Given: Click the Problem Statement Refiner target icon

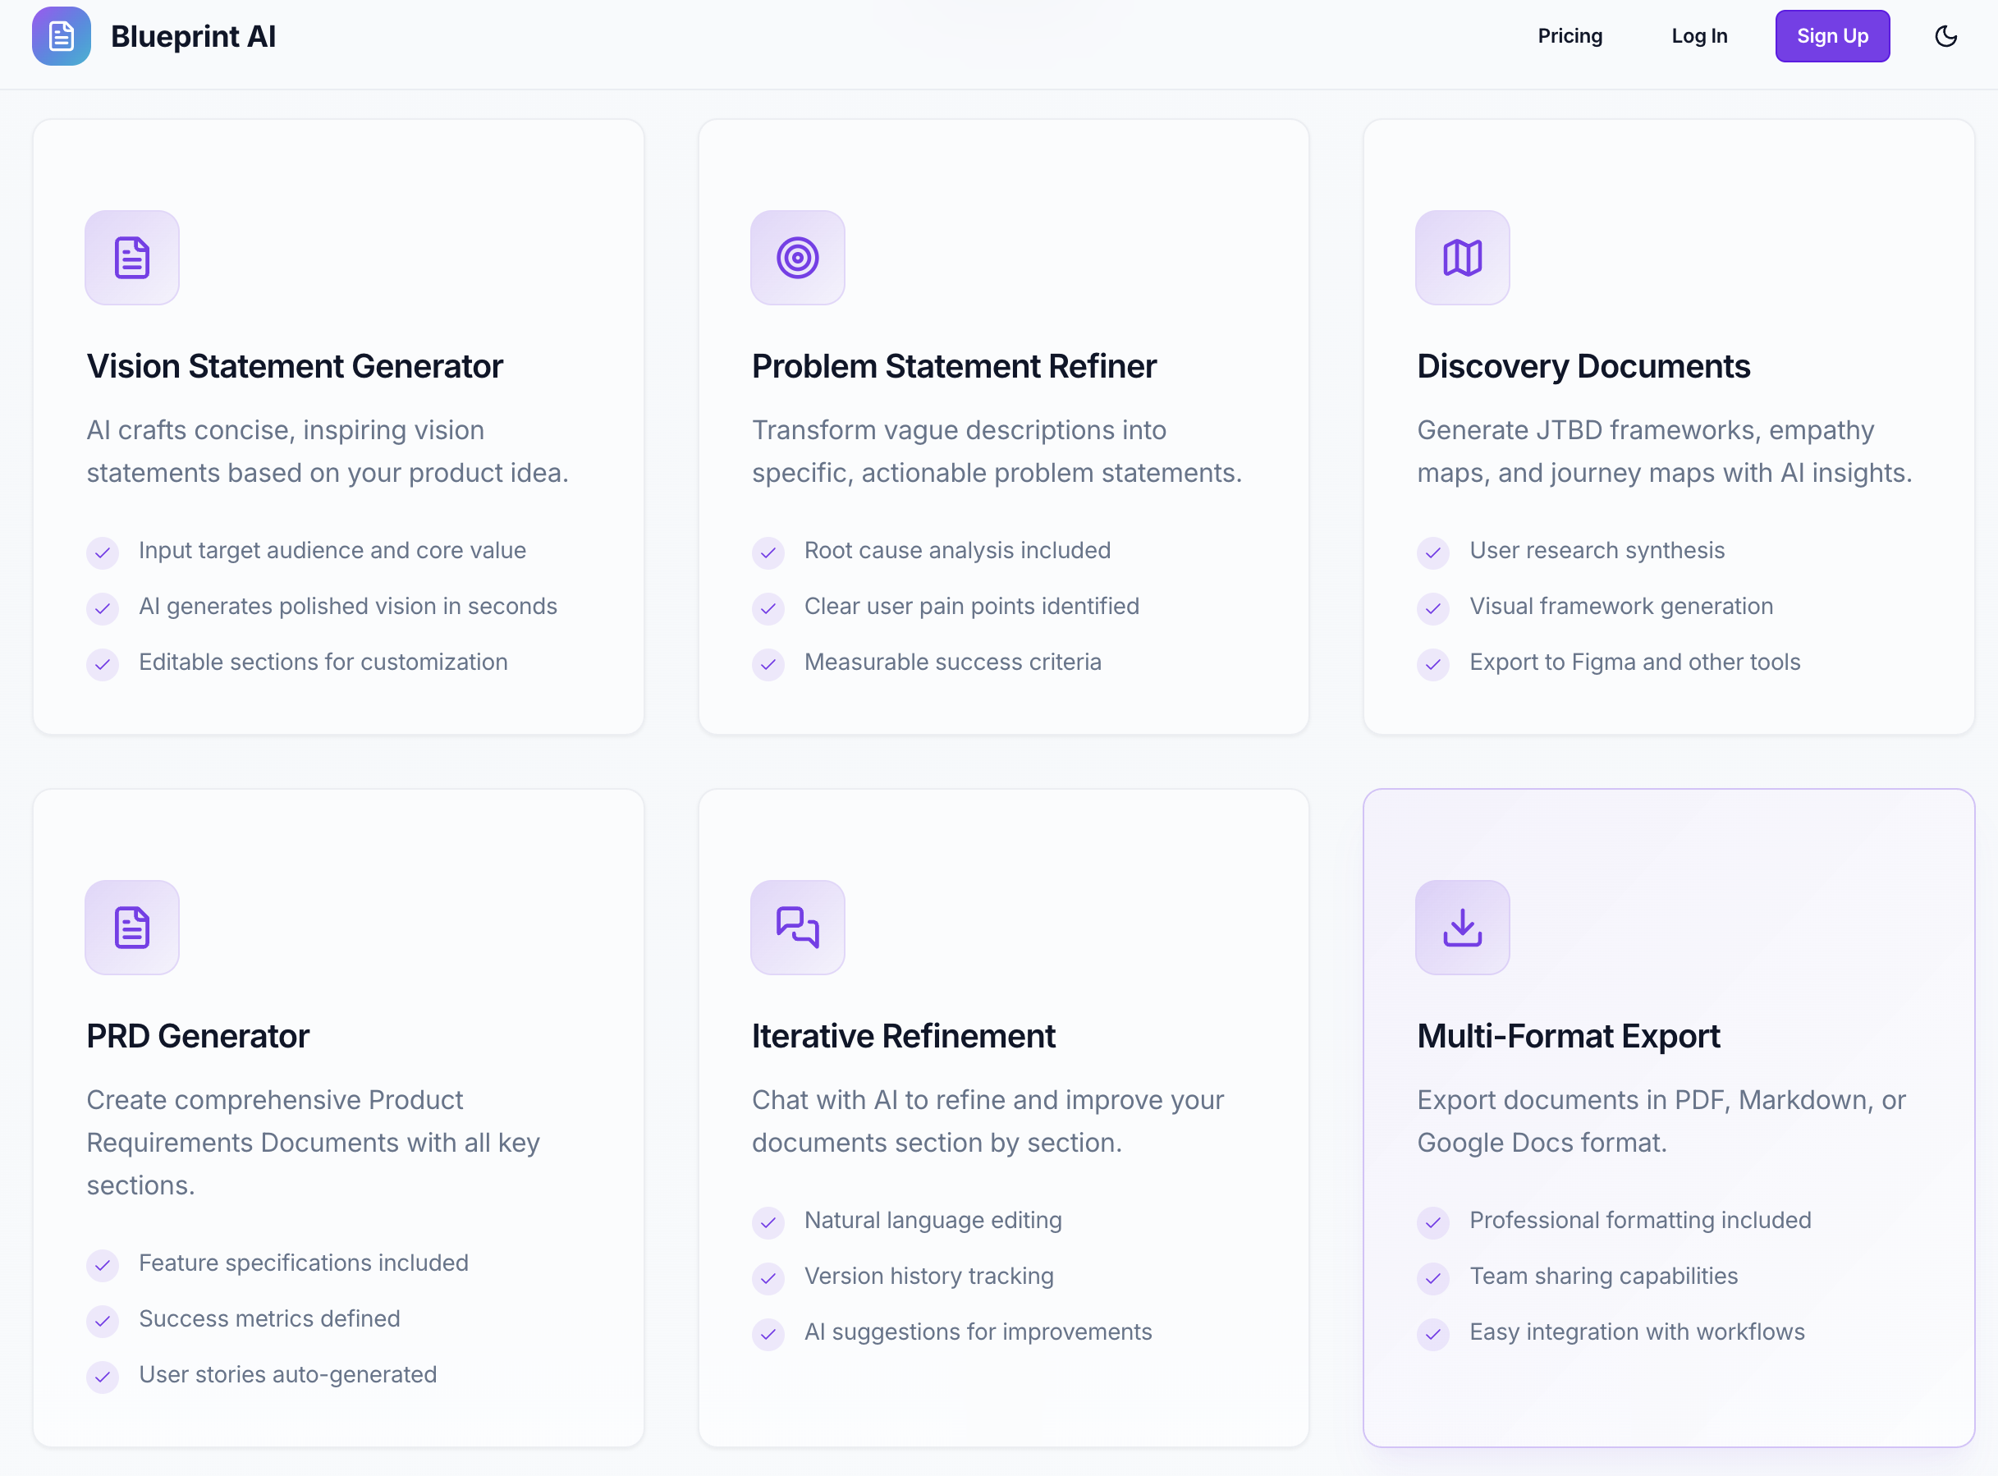Looking at the screenshot, I should point(797,259).
